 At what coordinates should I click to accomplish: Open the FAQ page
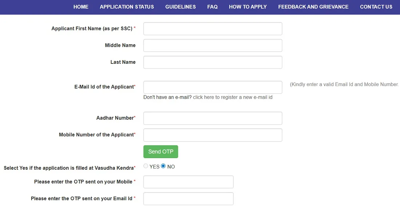click(212, 7)
